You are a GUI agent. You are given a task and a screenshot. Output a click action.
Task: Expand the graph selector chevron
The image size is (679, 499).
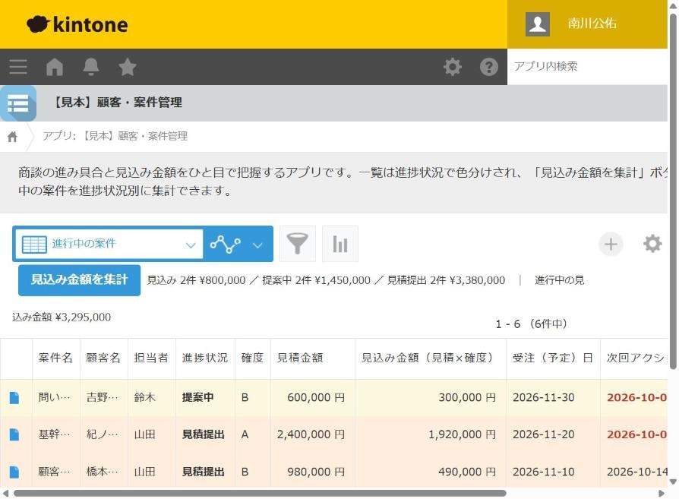point(257,245)
